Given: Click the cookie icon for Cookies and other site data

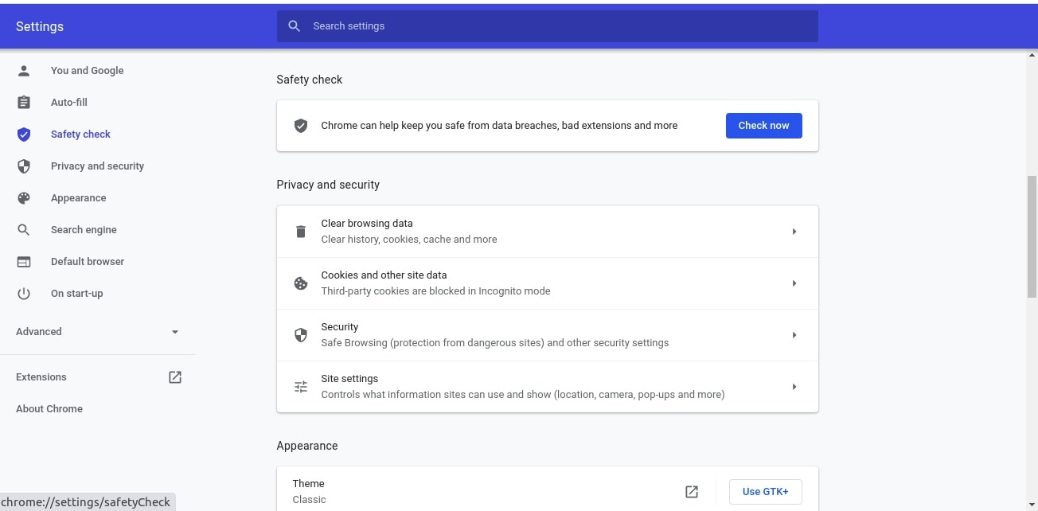Looking at the screenshot, I should (x=301, y=283).
